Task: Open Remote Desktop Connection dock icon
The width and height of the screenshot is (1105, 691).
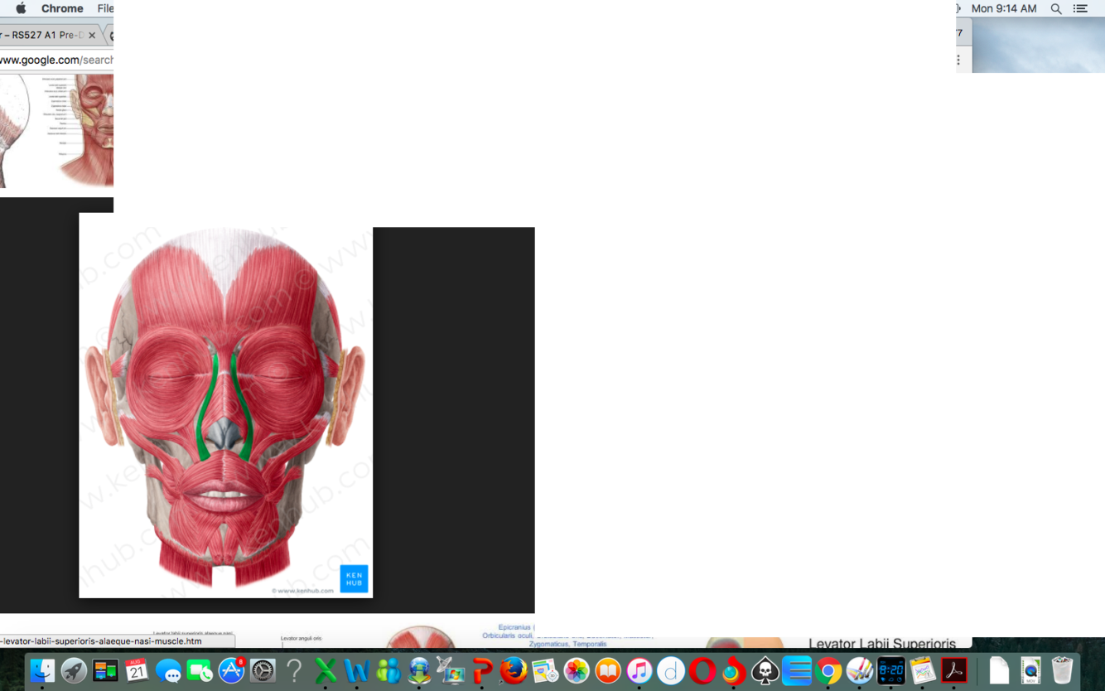Action: coord(419,670)
